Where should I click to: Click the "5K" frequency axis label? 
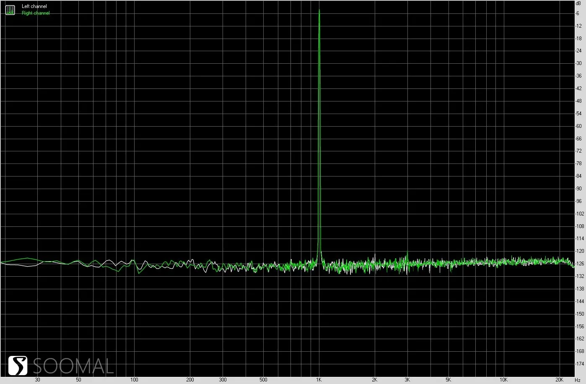pos(448,380)
